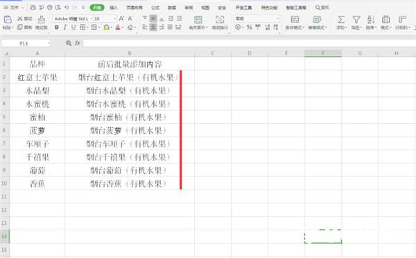416x258 pixels.
Task: Click the AutoSum sigma icon
Action: (x=341, y=19)
